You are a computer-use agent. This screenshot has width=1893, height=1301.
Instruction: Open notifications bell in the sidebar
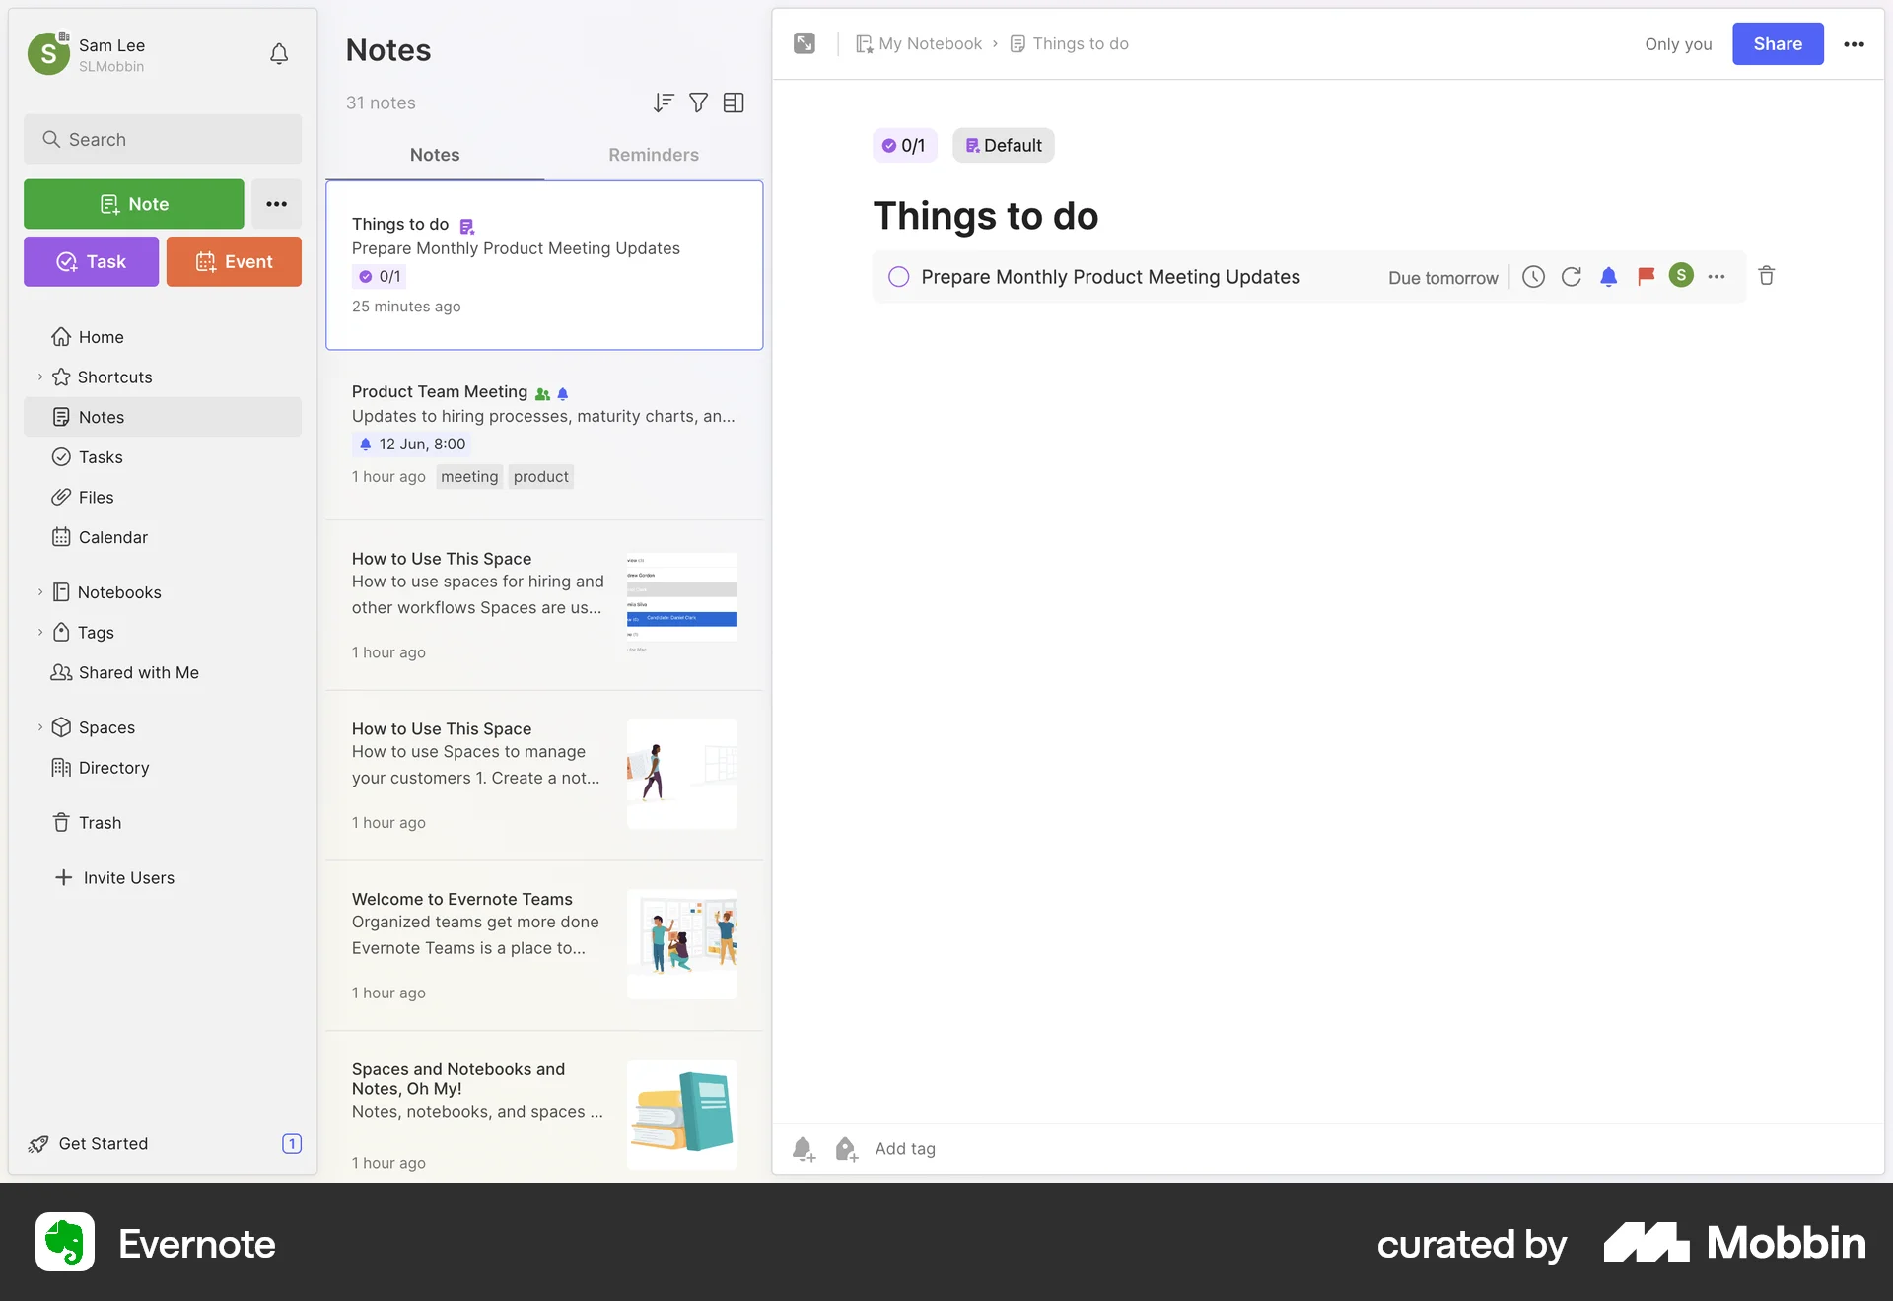click(279, 54)
